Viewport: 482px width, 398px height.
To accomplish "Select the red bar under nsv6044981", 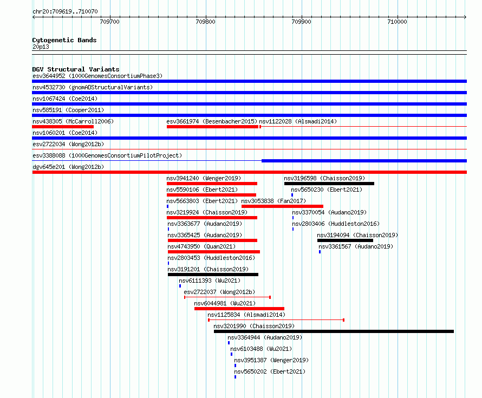I will pyautogui.click(x=239, y=309).
